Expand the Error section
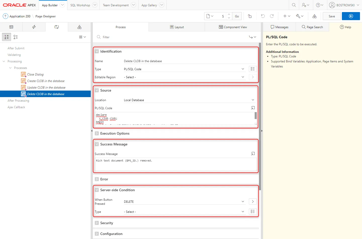The width and height of the screenshot is (362, 239). (97, 179)
